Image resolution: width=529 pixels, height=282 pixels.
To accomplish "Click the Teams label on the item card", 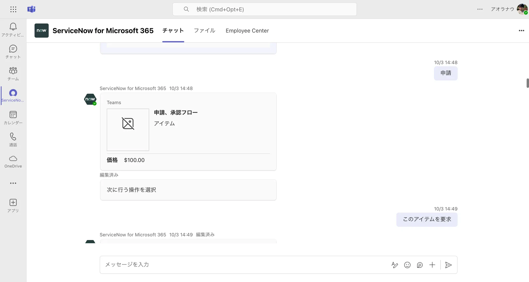I will point(114,103).
